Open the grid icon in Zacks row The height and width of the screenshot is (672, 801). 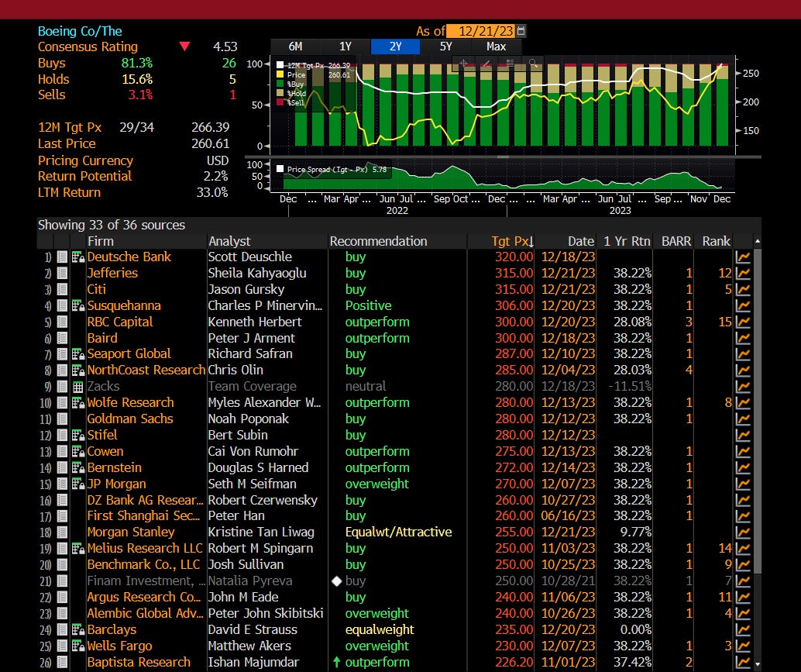click(78, 387)
